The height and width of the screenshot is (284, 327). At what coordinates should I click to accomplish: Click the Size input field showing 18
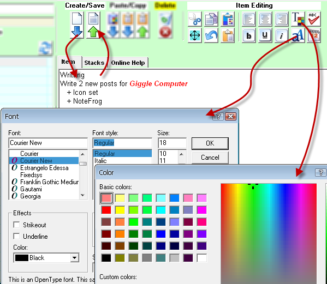coord(173,143)
